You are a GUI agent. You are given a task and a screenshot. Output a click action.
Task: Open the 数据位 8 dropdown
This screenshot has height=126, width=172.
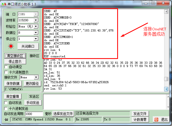(36, 33)
